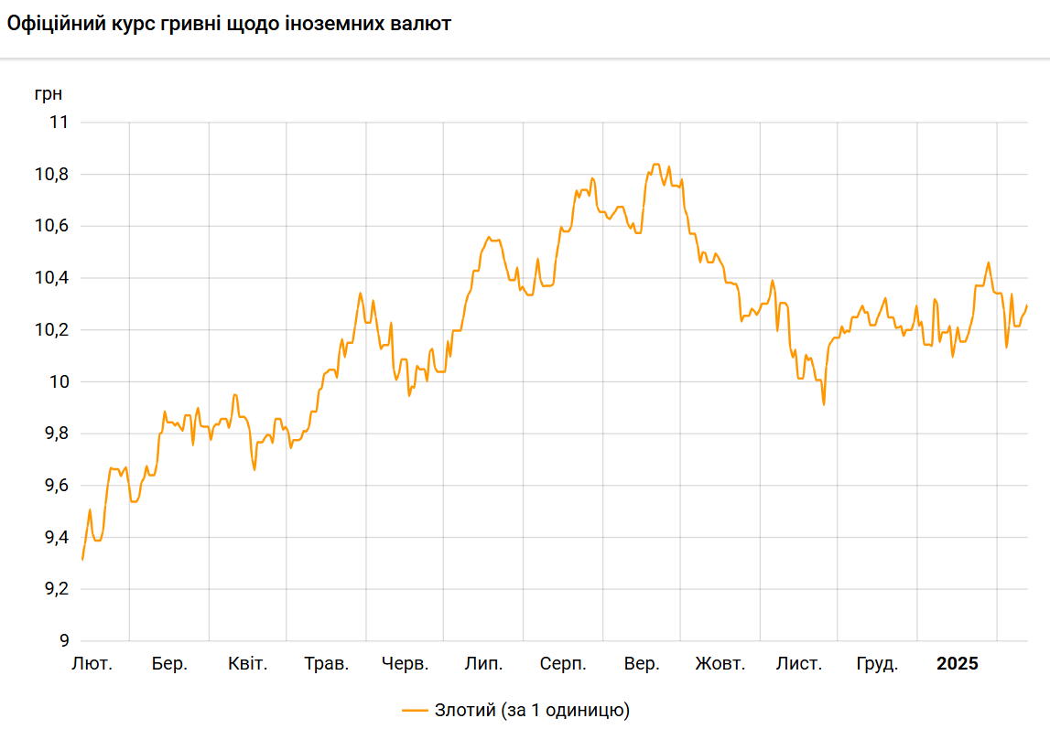Select the Лют. label on the month axis
The image size is (1050, 729).
[x=92, y=664]
